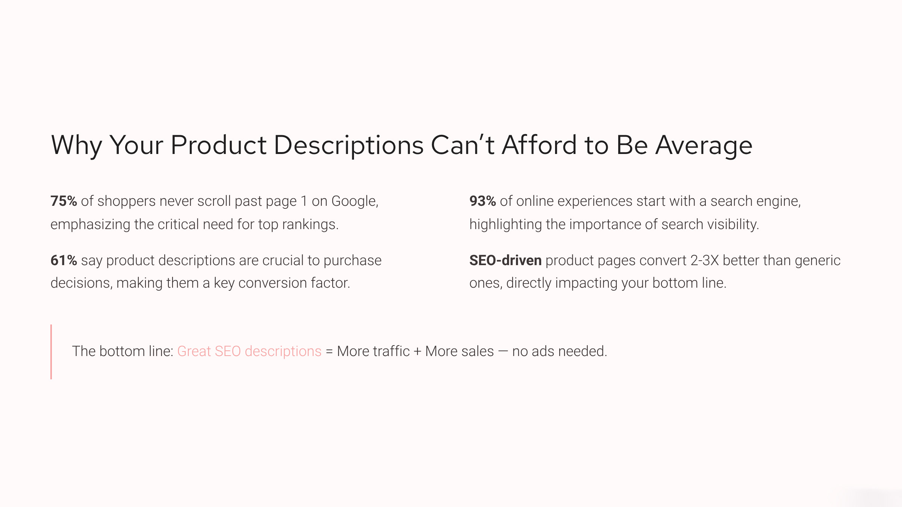Image resolution: width=902 pixels, height=507 pixels.
Task: Click the word 'Average' in the title
Action: tap(704, 145)
